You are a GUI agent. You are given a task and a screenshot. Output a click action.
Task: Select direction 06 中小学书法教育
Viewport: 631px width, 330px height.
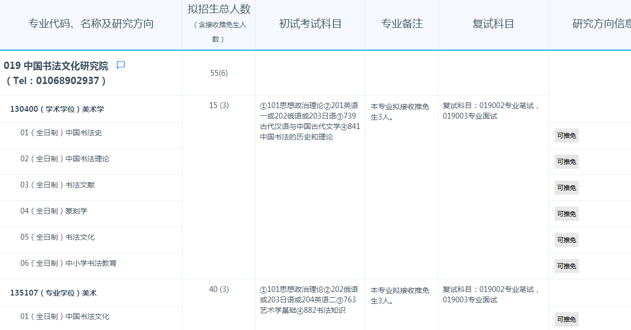pyautogui.click(x=68, y=263)
